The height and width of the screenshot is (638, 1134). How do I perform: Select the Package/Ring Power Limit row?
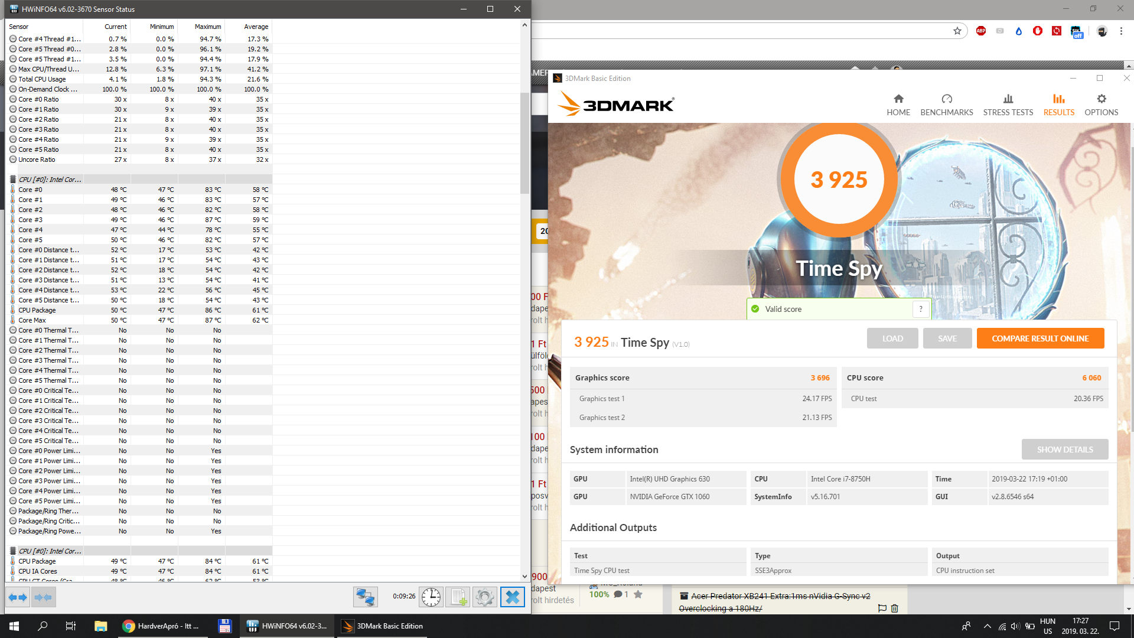(139, 531)
